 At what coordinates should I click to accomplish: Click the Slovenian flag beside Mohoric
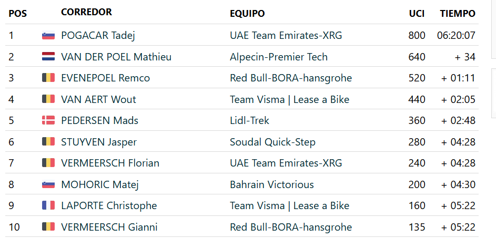(x=48, y=184)
